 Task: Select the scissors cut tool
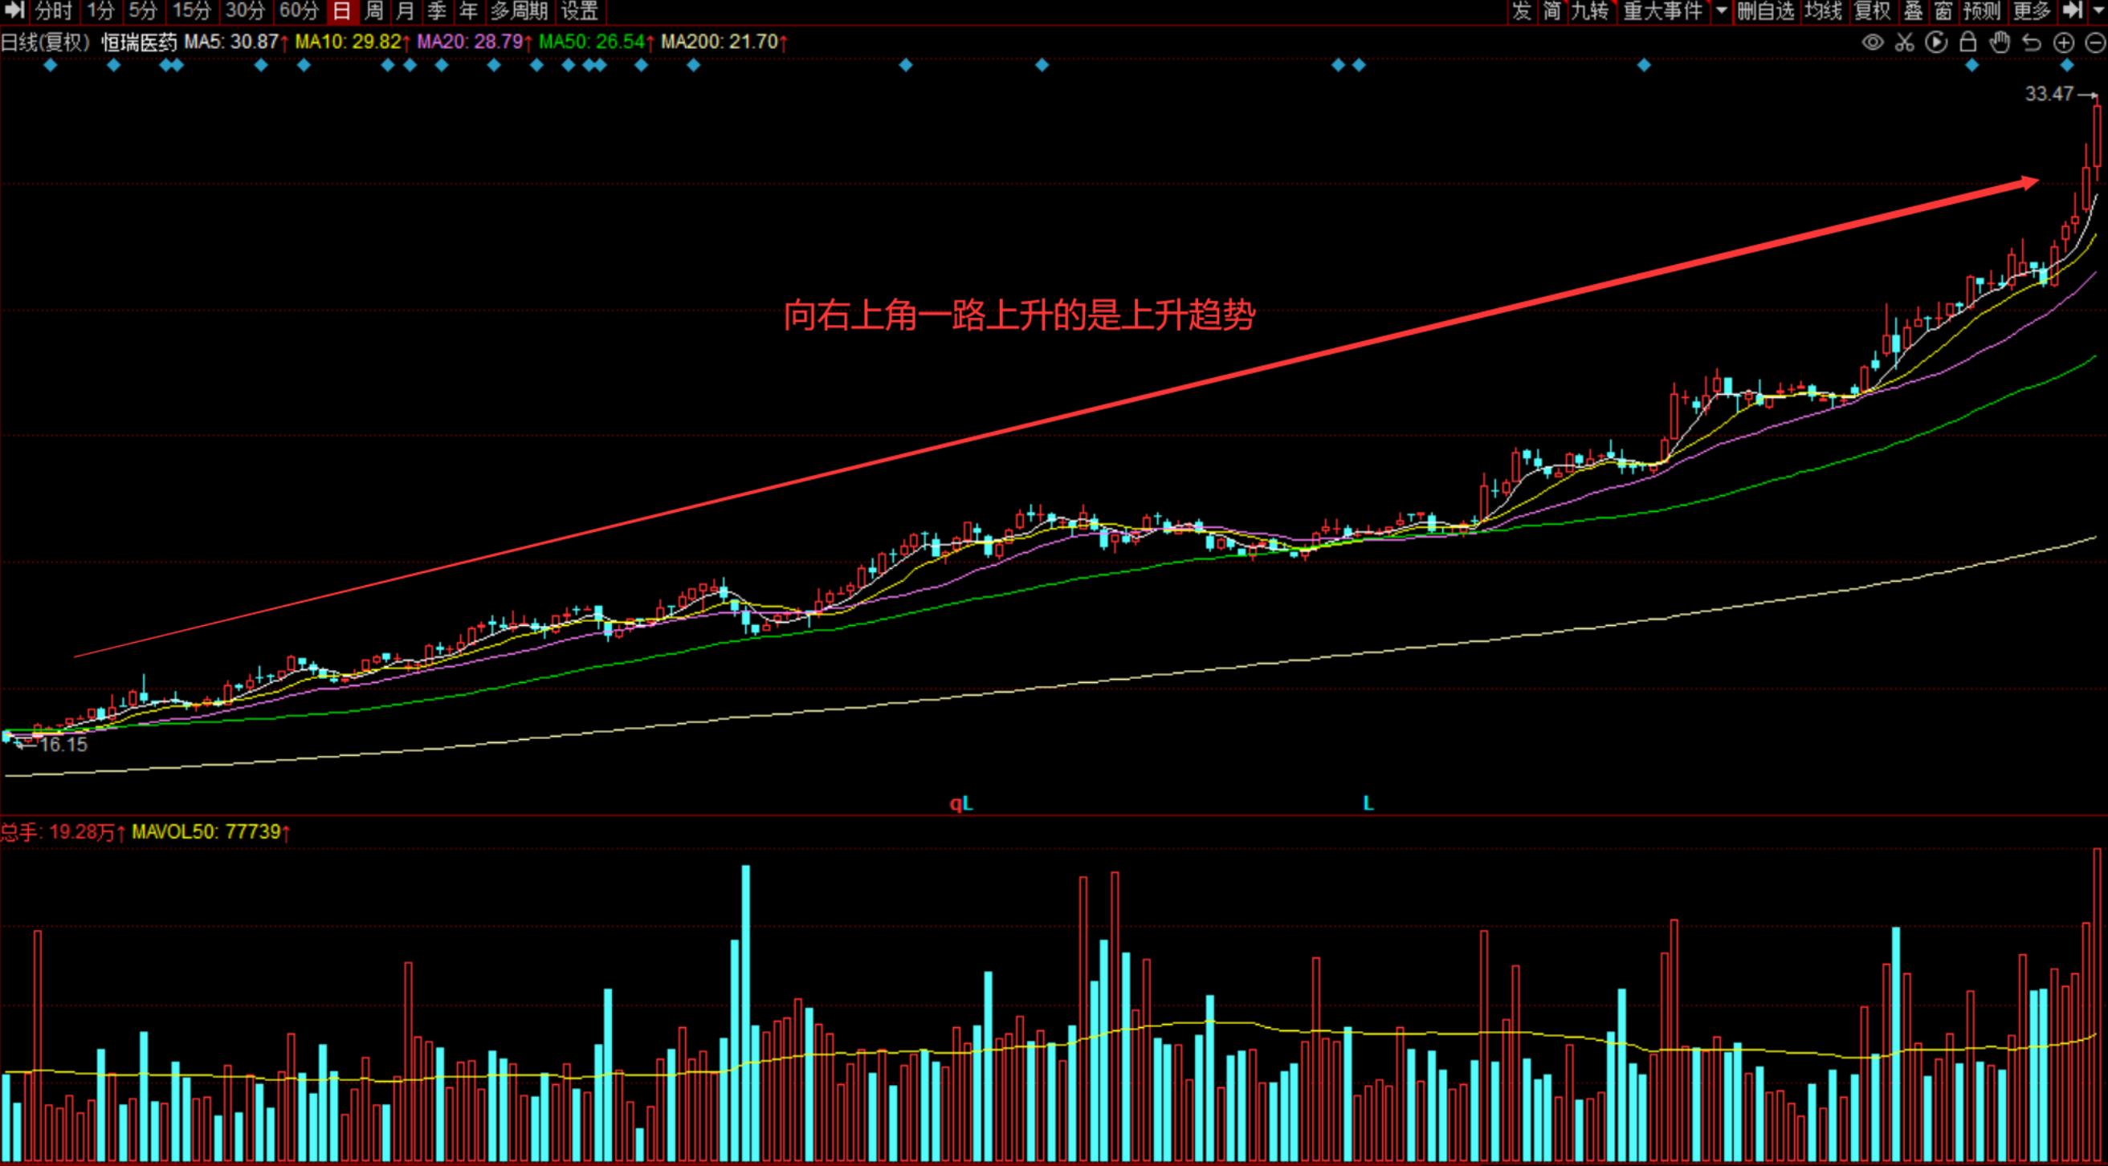pyautogui.click(x=1904, y=43)
